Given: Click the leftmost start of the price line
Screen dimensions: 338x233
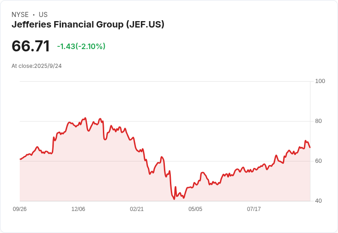Looking at the screenshot, I should pyautogui.click(x=20, y=159).
